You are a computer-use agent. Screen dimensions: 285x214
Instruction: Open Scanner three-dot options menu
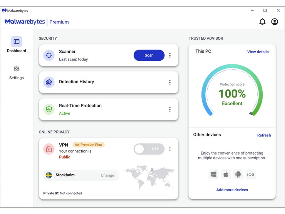[x=170, y=56]
